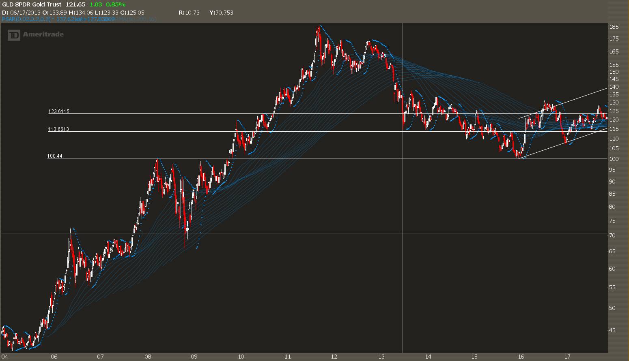Click the green 0.85% percent change value
This screenshot has height=361, width=629.
pos(116,4)
